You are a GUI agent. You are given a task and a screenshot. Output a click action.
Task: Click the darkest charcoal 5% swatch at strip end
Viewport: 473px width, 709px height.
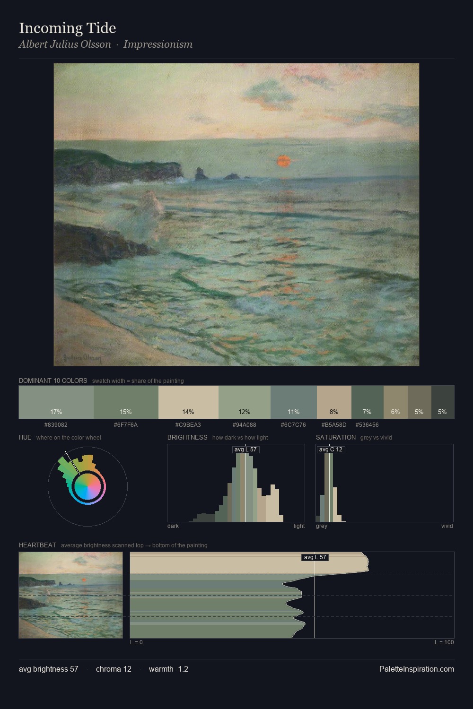point(443,402)
